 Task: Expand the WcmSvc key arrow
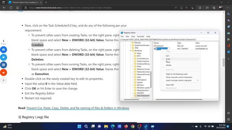[133, 85]
